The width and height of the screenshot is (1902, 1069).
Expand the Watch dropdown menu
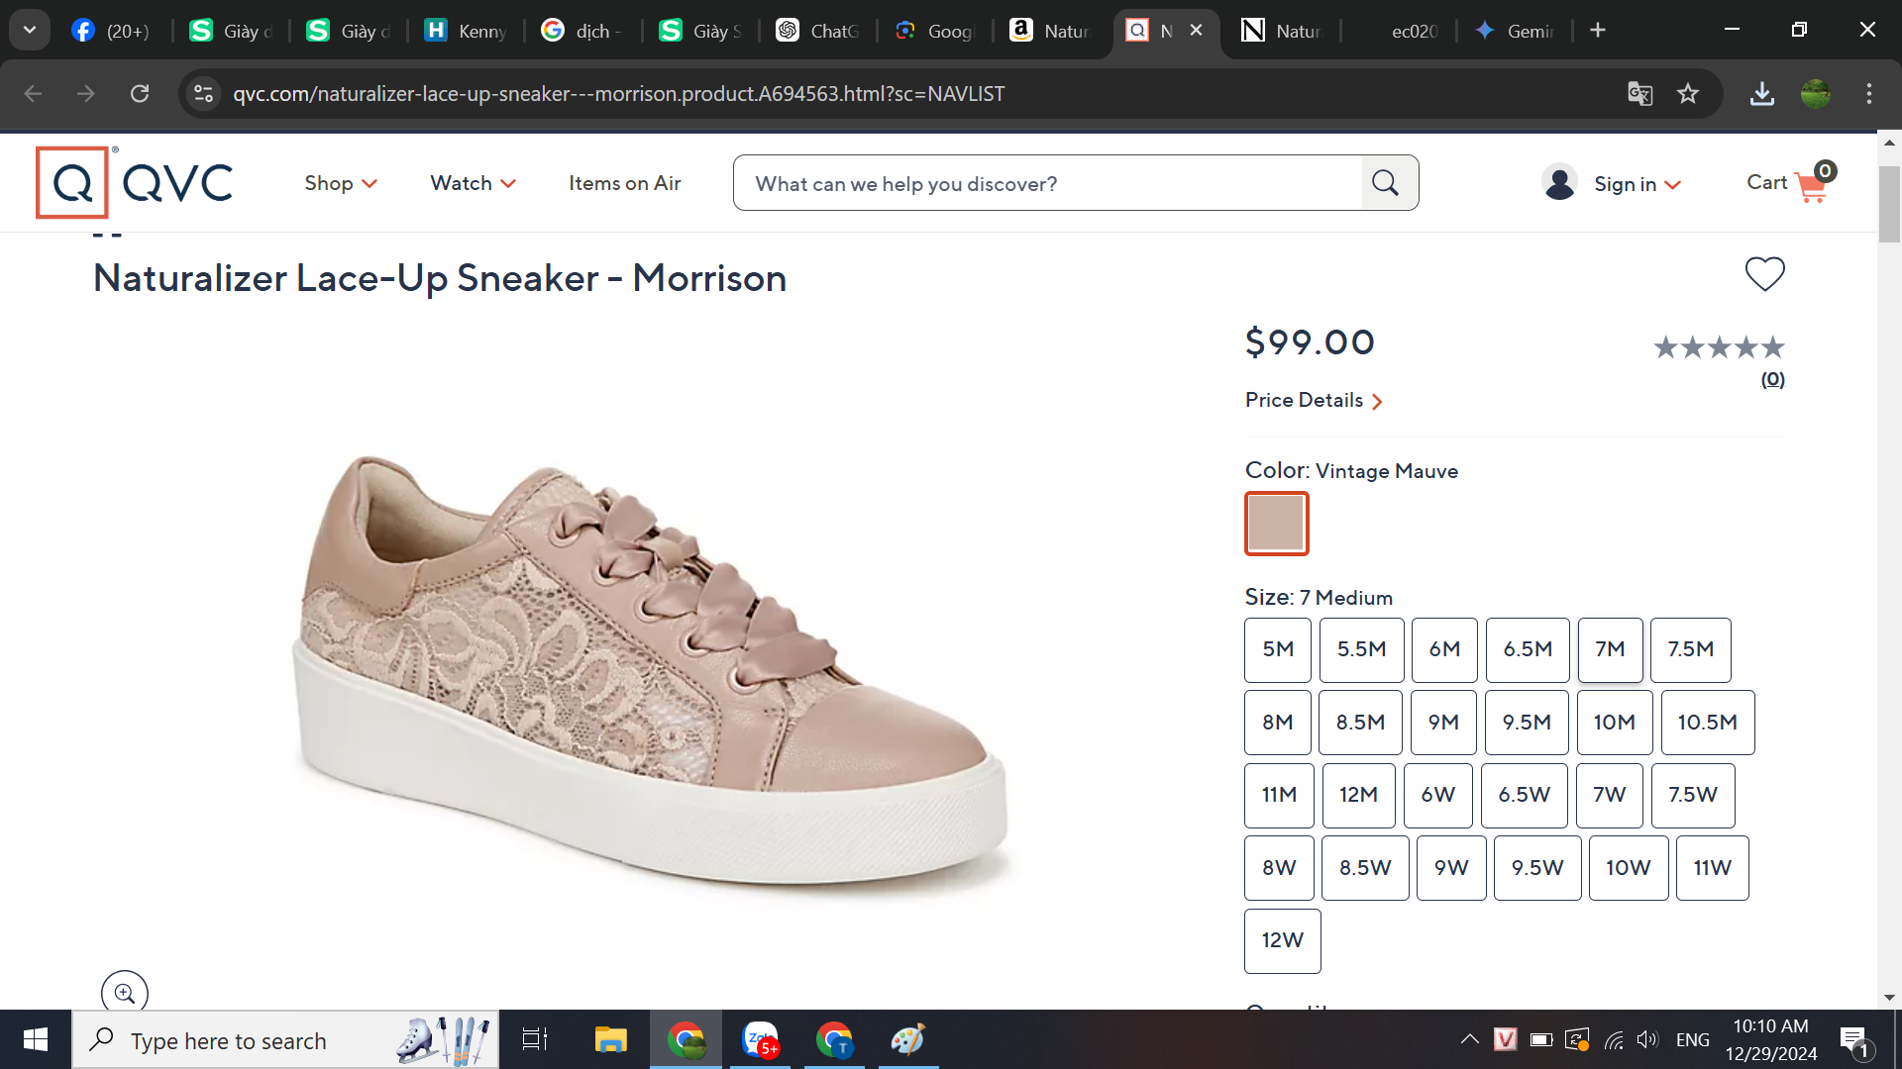click(473, 183)
